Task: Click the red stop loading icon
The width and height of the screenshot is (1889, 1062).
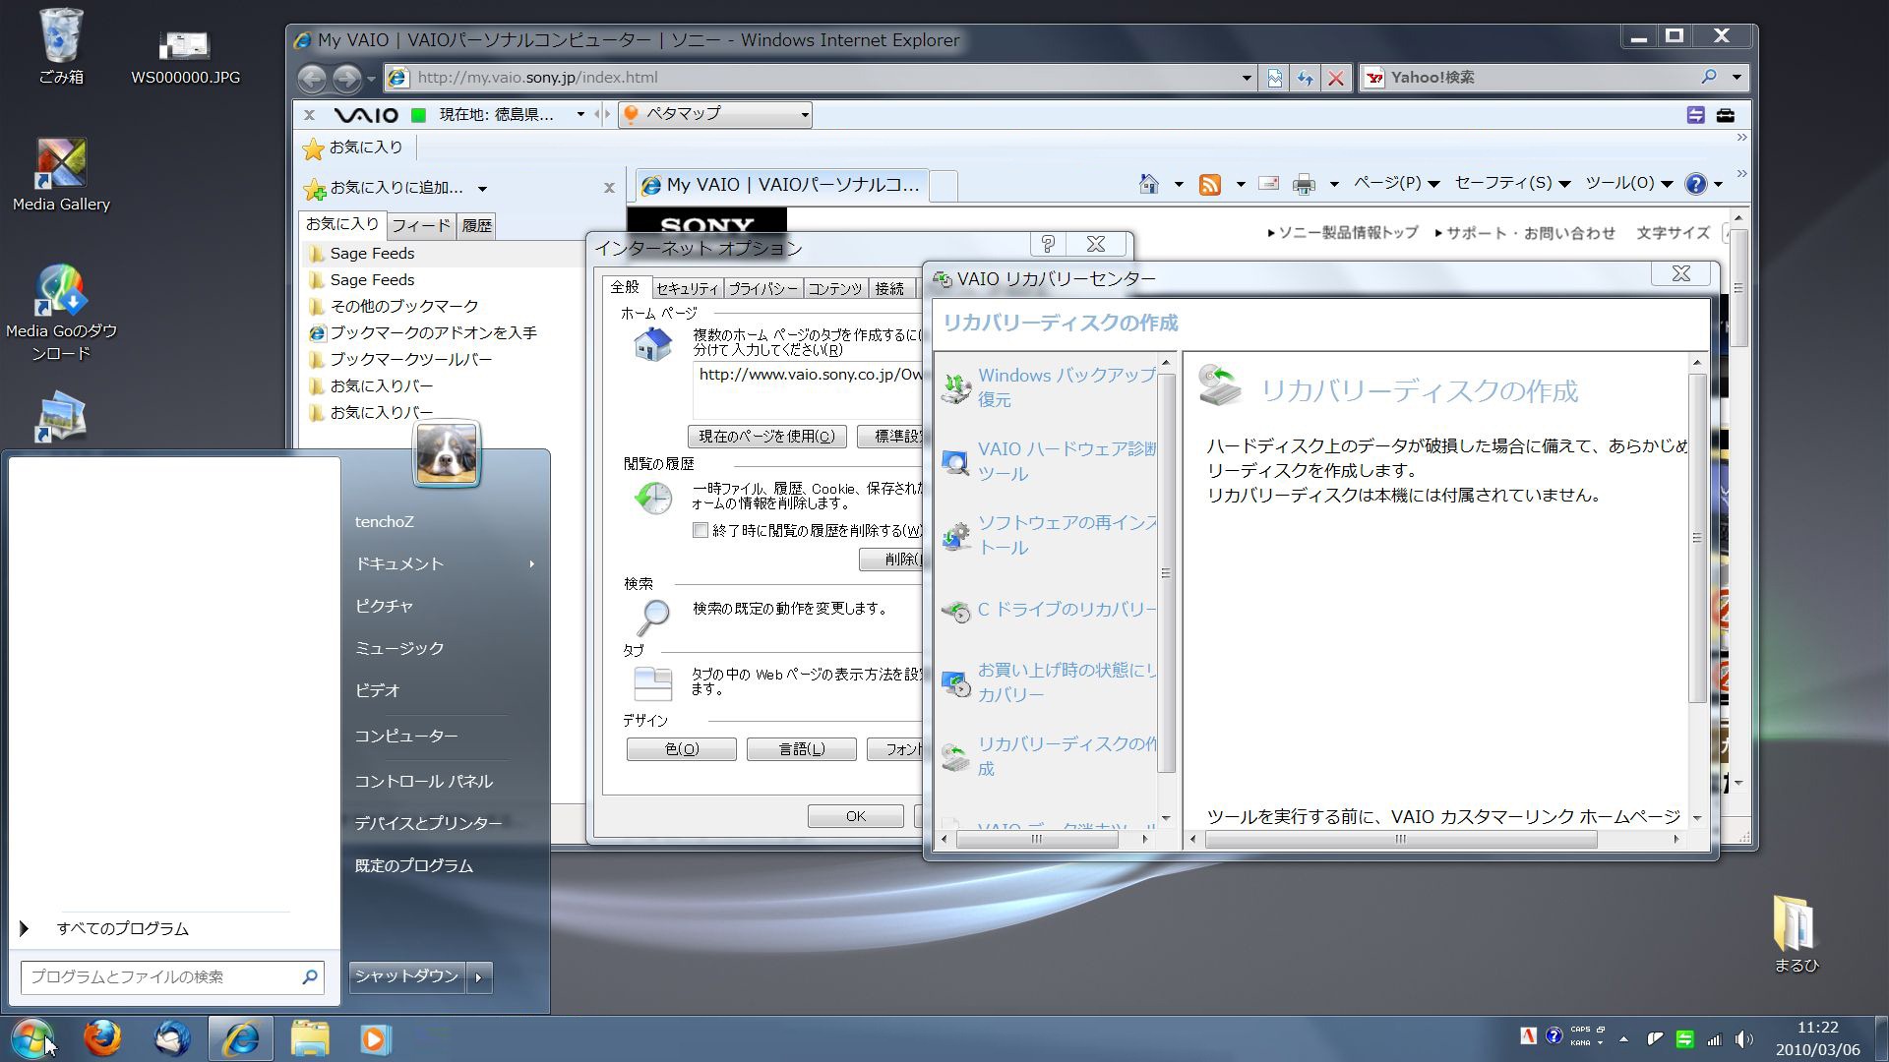Action: coord(1336,78)
